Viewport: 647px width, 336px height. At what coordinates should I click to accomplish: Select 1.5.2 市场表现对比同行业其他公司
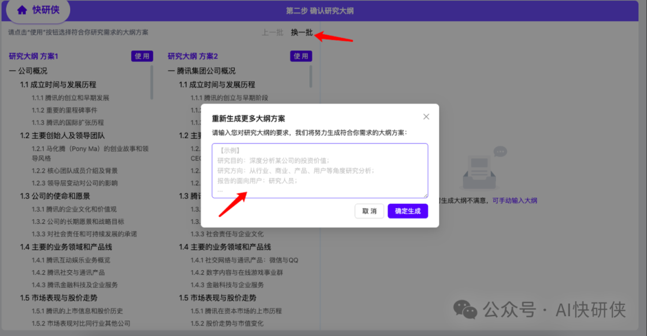point(81,323)
